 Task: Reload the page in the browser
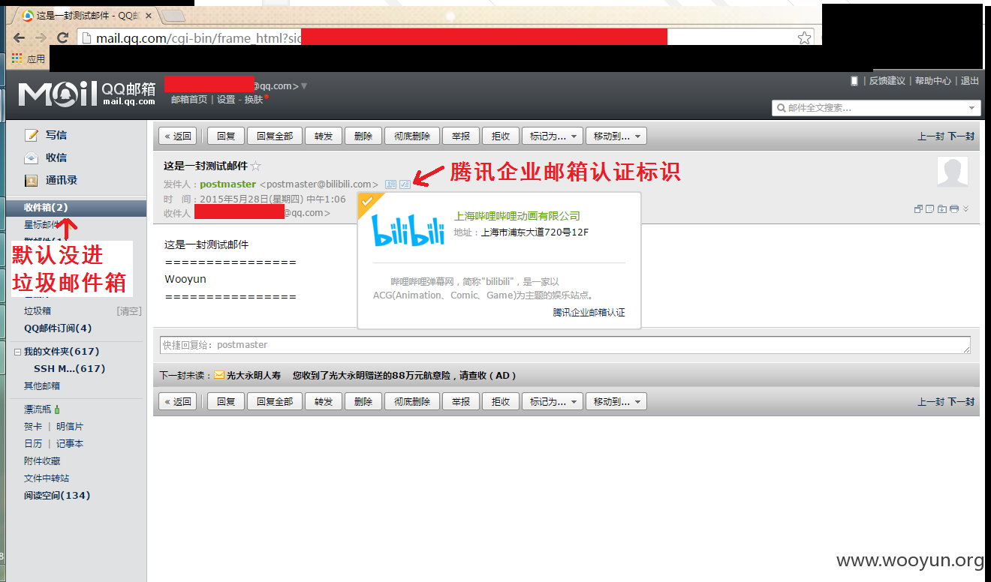coord(63,37)
